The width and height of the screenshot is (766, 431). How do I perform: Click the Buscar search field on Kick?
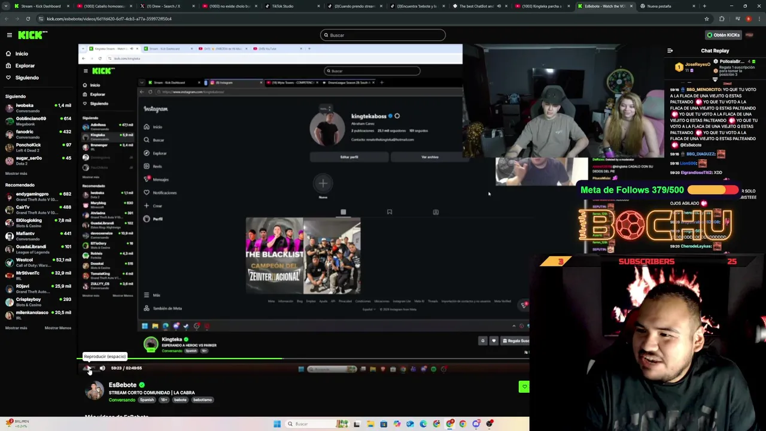point(383,35)
